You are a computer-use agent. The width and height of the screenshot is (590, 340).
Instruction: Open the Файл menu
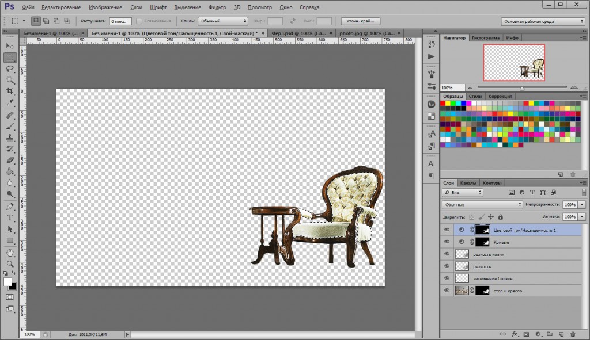(28, 7)
